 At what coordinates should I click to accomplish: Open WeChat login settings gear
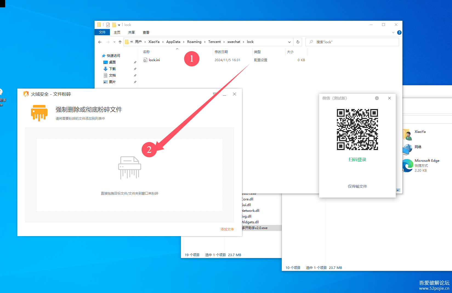tap(377, 98)
